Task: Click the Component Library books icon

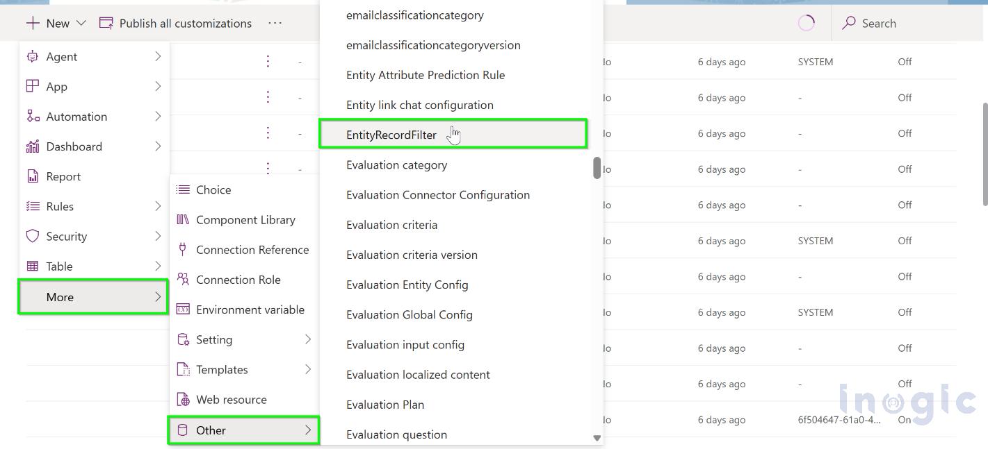Action: 183,219
